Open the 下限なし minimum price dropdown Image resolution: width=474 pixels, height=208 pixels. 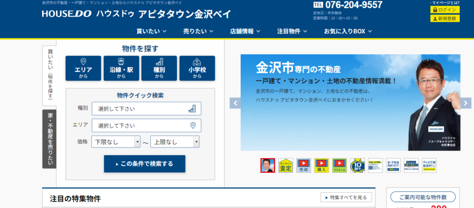(x=116, y=142)
